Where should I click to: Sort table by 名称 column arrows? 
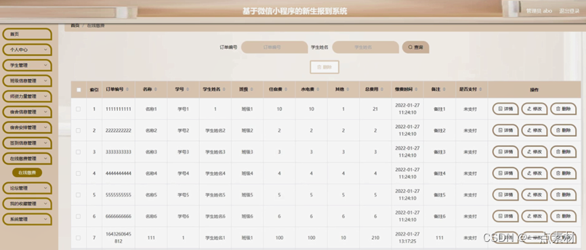click(155, 89)
